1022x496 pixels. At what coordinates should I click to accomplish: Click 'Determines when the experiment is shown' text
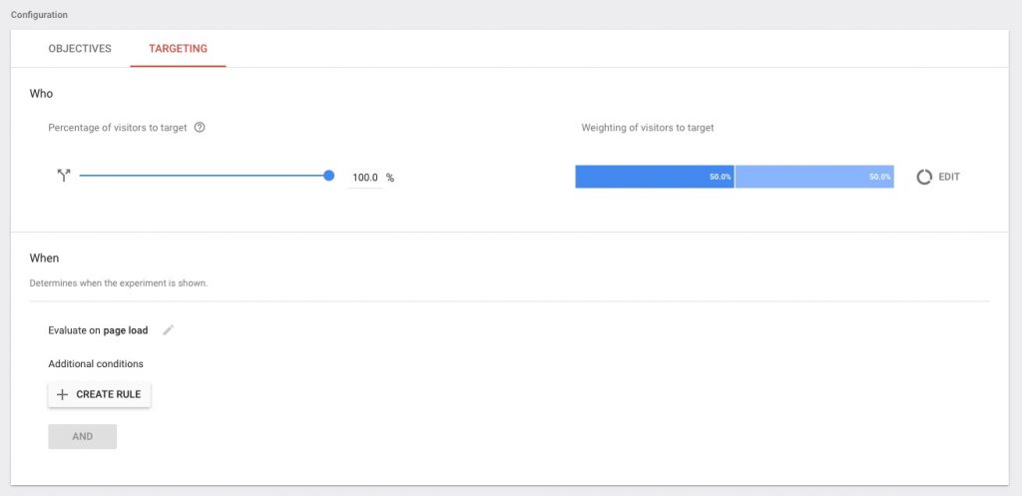click(119, 283)
